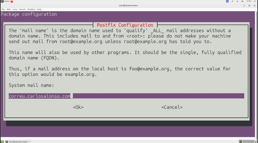Minimize the terminal window
The height and width of the screenshot is (143, 258).
[x=244, y=5]
